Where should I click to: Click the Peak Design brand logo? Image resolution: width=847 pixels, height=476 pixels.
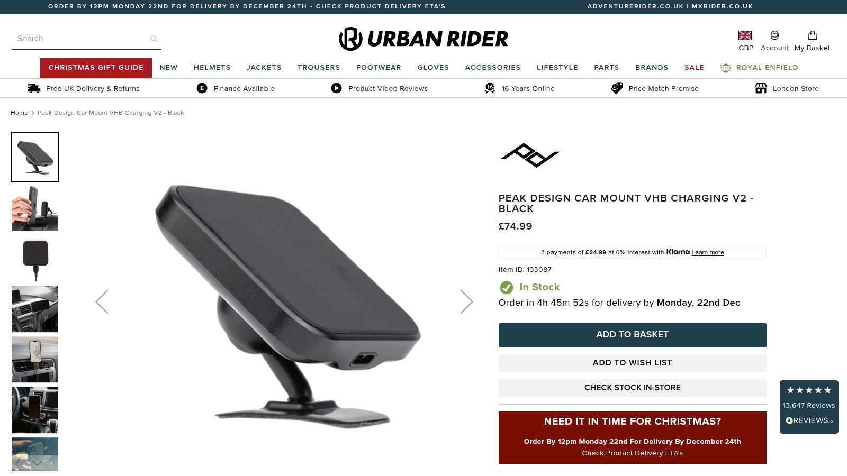point(530,155)
